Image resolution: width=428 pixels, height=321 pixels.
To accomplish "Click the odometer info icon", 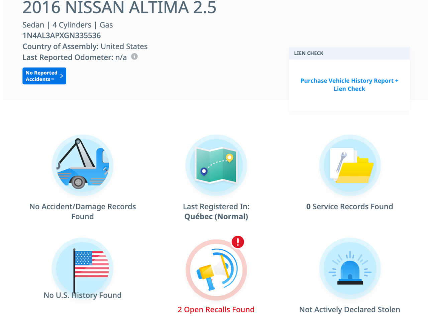I will click(134, 57).
